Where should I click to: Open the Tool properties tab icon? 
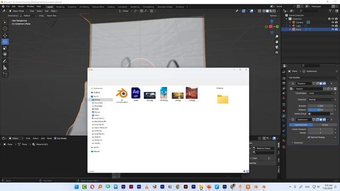[284, 72]
